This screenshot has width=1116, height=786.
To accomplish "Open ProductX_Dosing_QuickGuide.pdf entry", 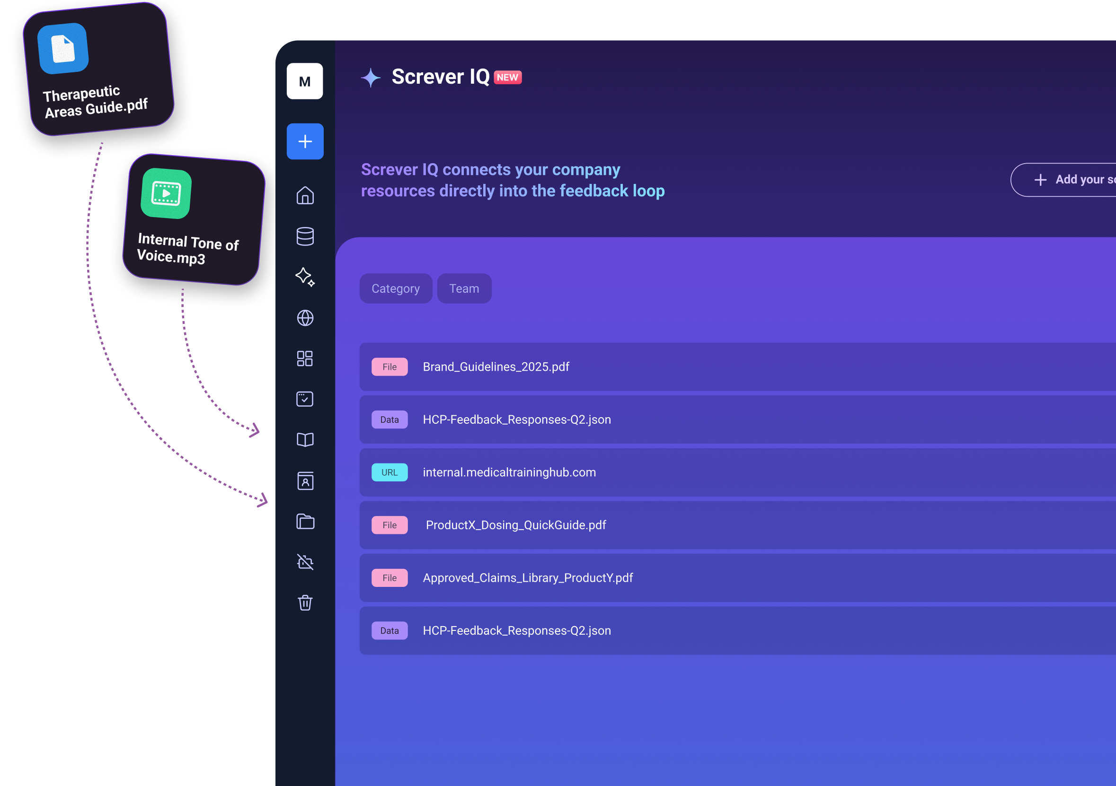I will tap(515, 525).
